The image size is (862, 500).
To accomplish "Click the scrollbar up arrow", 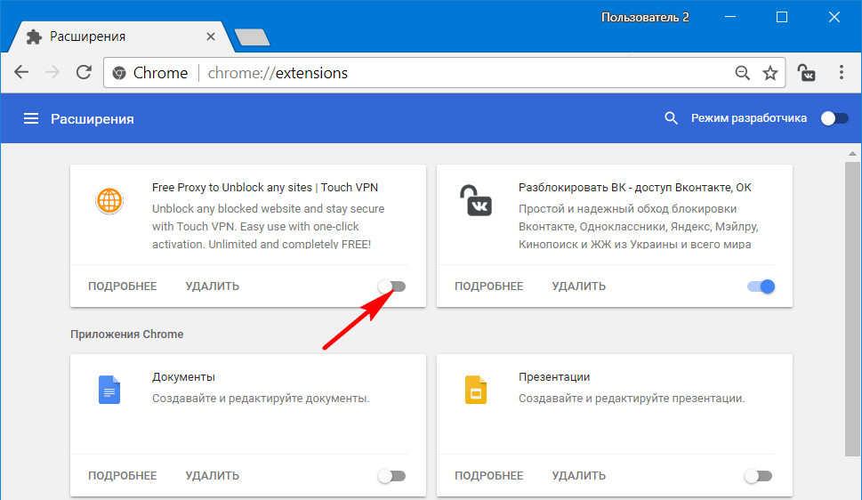I will [x=852, y=153].
